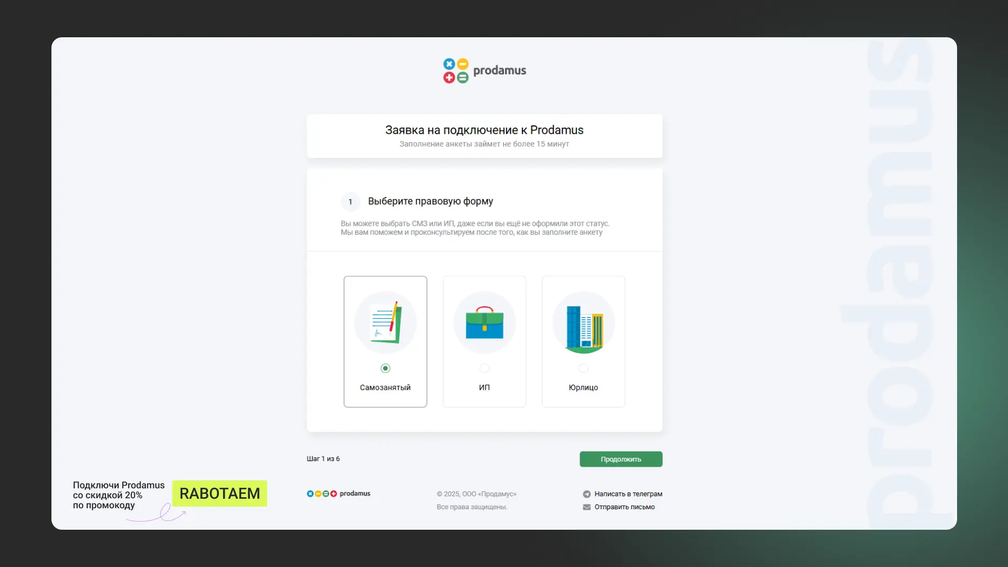The width and height of the screenshot is (1008, 567).
Task: Click the Prodamus logo in the footer
Action: [x=339, y=493]
